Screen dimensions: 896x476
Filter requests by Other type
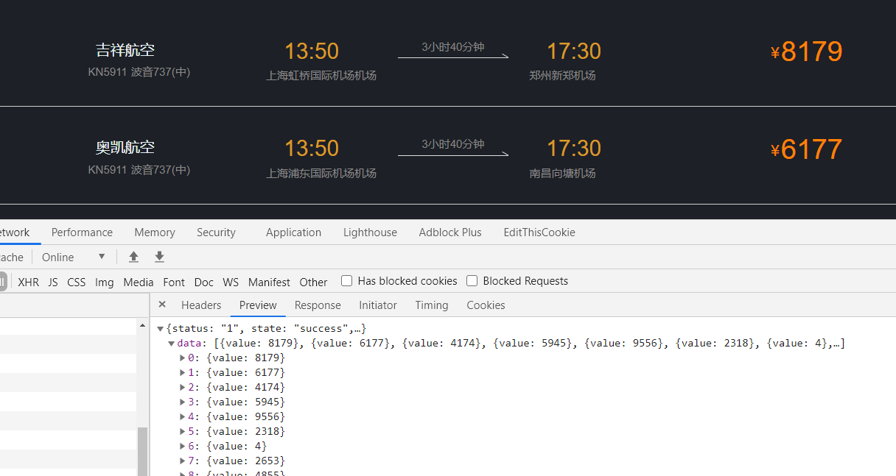(x=313, y=282)
